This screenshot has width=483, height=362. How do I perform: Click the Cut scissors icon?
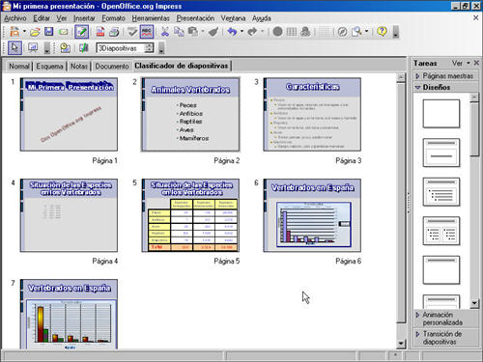[x=164, y=32]
